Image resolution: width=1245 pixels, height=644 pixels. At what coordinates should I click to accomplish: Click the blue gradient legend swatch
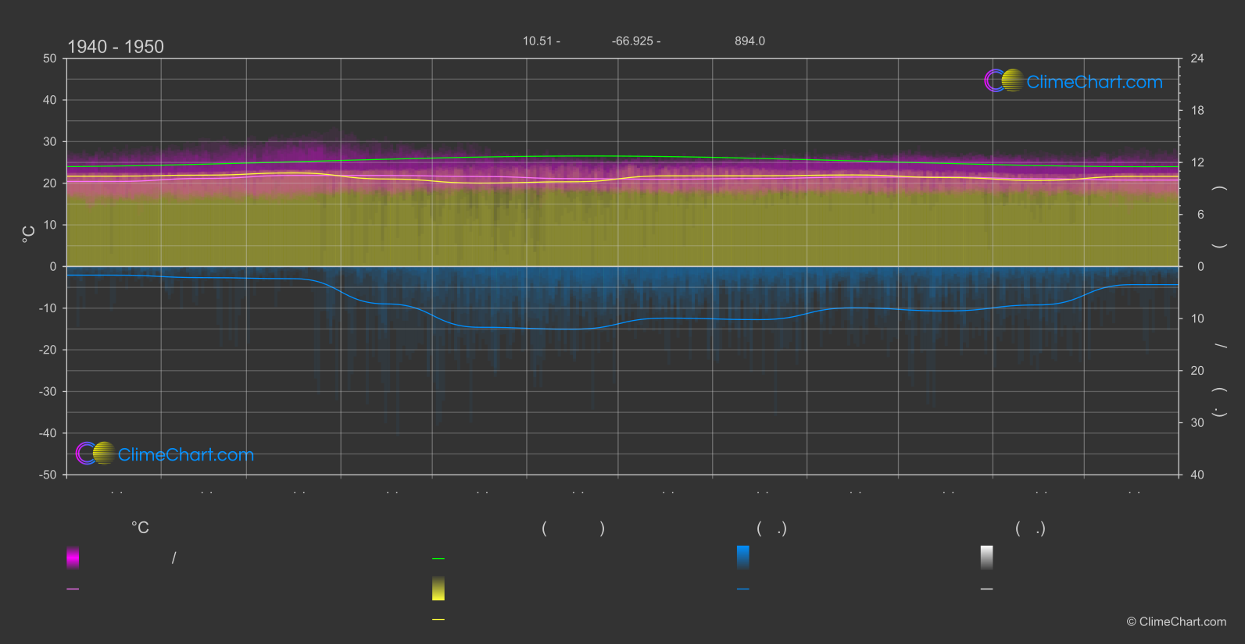[x=743, y=557]
